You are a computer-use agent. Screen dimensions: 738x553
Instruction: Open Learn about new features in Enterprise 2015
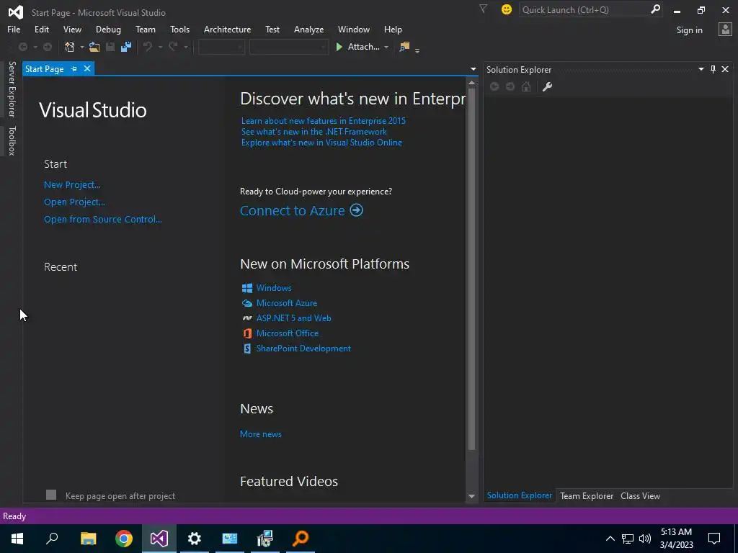click(324, 121)
